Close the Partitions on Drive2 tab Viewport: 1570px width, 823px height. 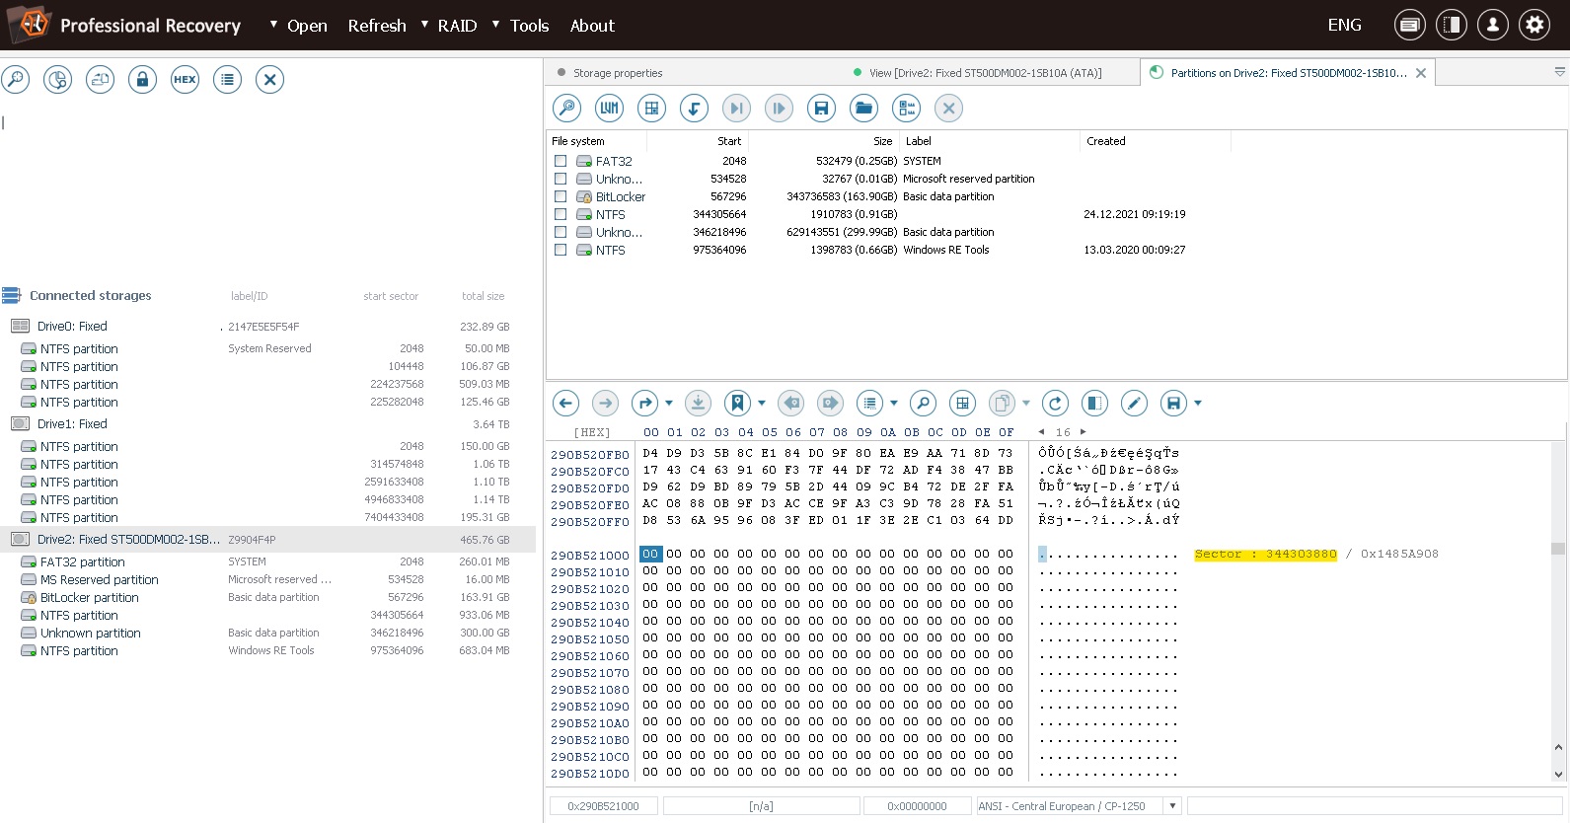pyautogui.click(x=1421, y=73)
